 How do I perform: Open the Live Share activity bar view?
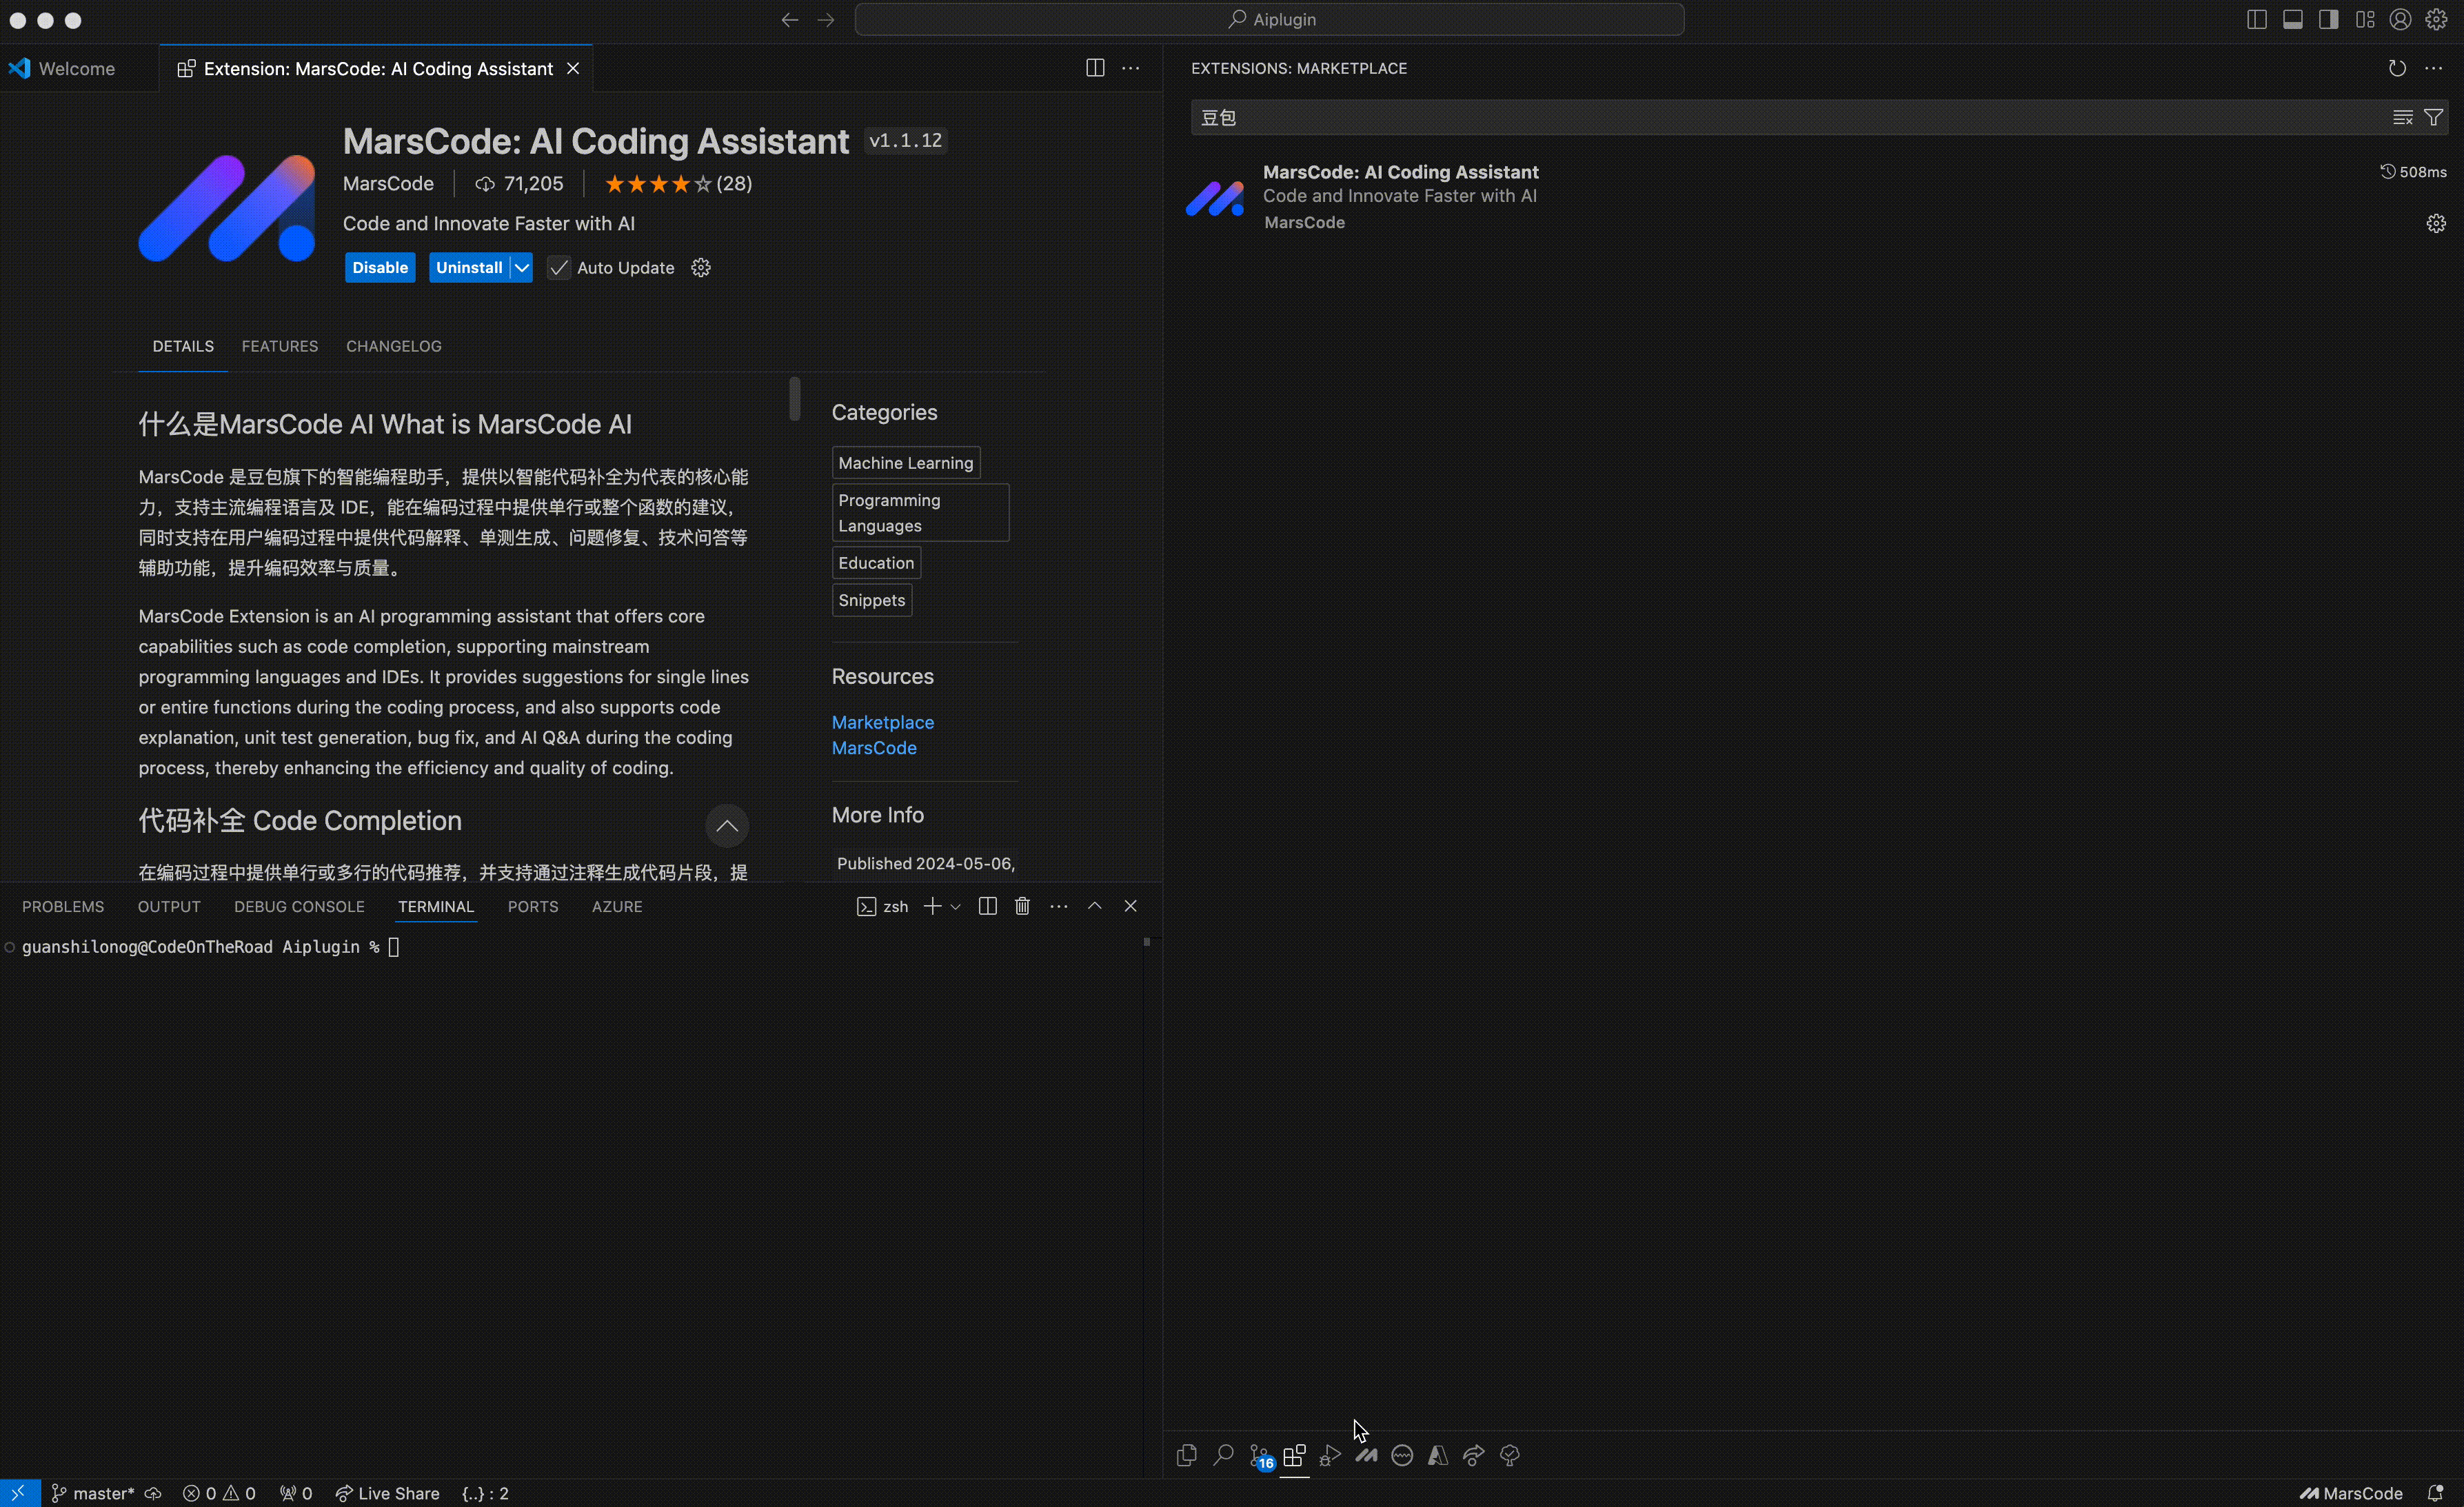(x=1474, y=1455)
